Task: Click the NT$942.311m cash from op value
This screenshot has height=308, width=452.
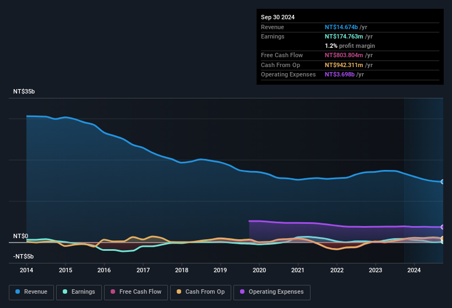Action: [344, 65]
